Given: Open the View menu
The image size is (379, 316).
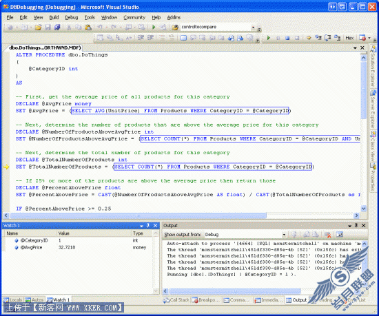Looking at the screenshot, I should point(38,17).
